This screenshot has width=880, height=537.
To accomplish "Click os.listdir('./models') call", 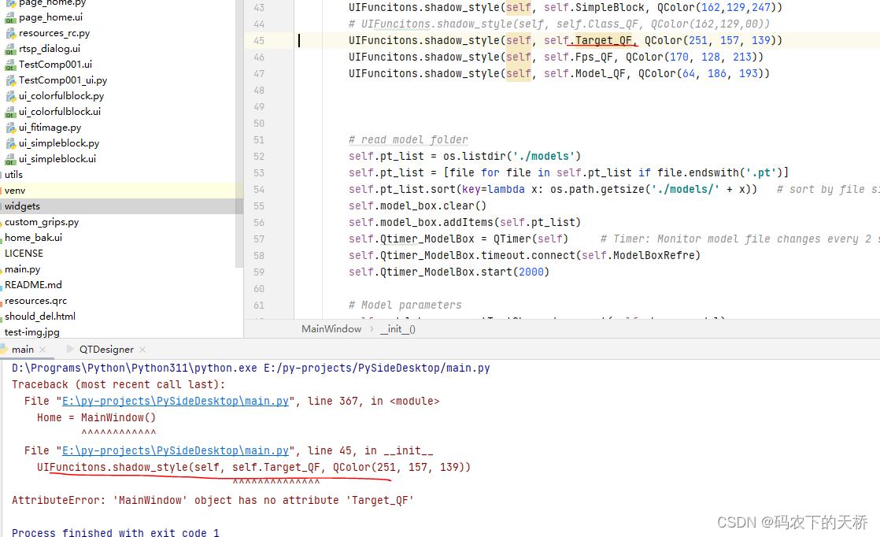I will tap(512, 156).
